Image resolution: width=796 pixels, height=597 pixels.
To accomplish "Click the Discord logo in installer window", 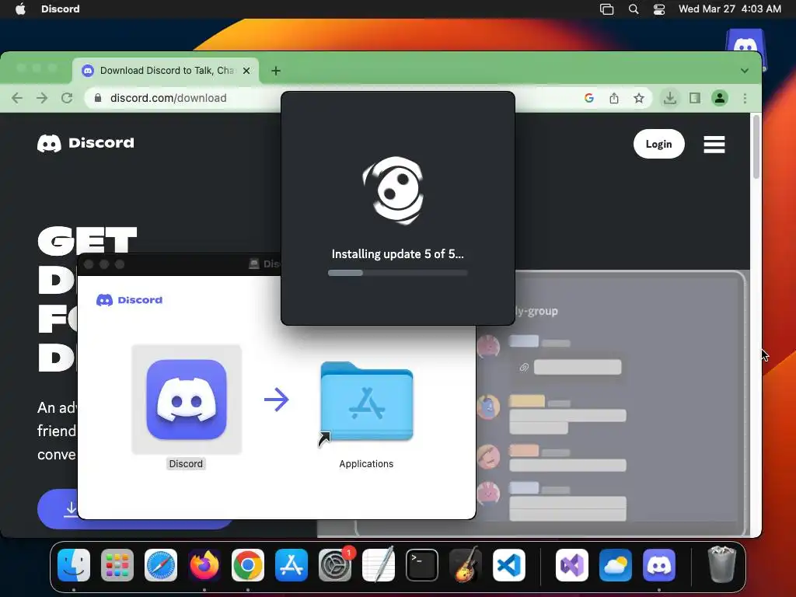I will [130, 300].
